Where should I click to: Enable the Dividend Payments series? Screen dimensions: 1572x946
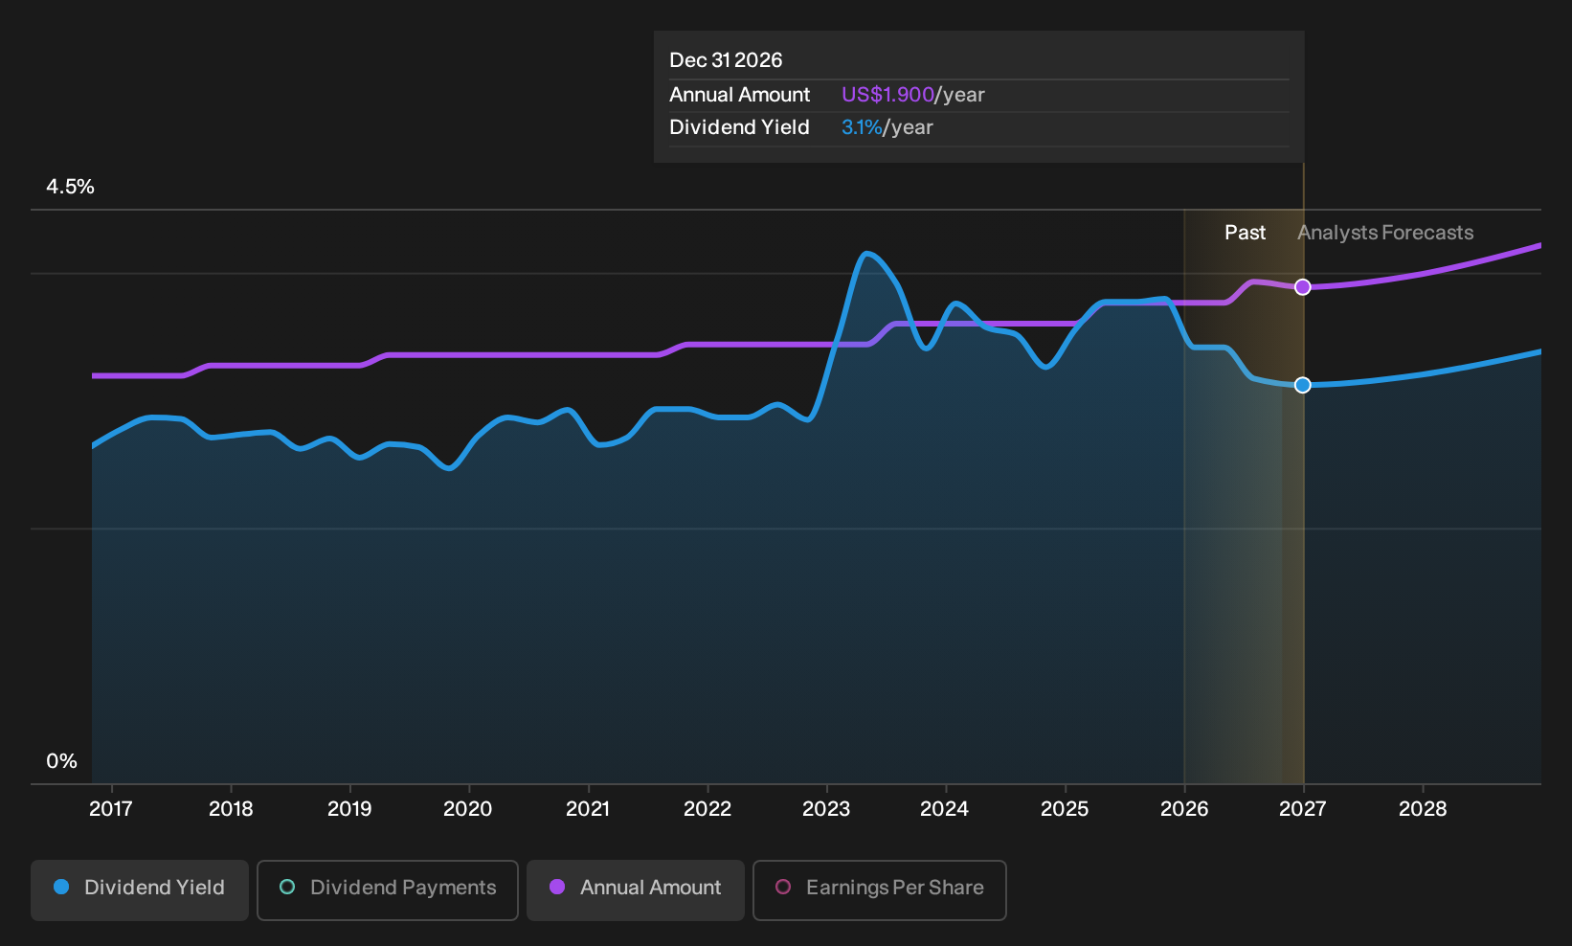pos(388,890)
